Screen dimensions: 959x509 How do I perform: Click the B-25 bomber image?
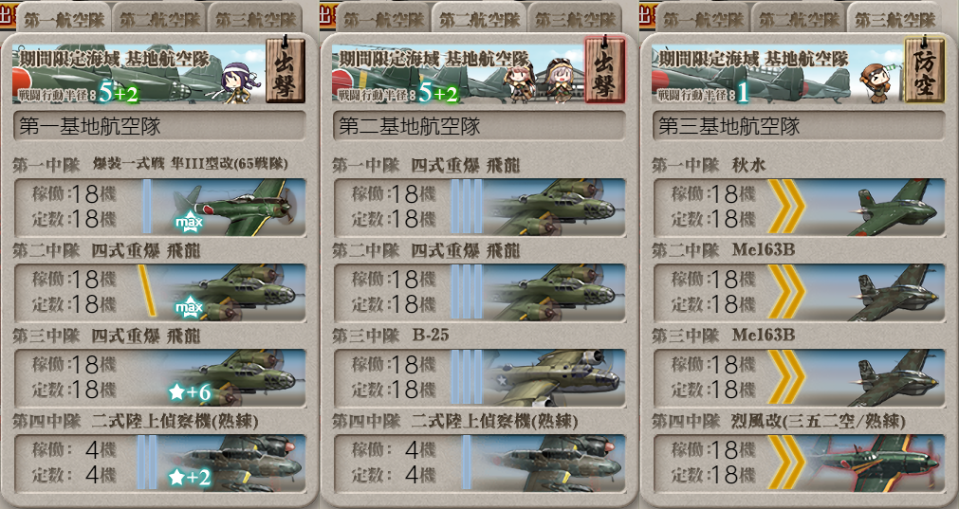[558, 377]
